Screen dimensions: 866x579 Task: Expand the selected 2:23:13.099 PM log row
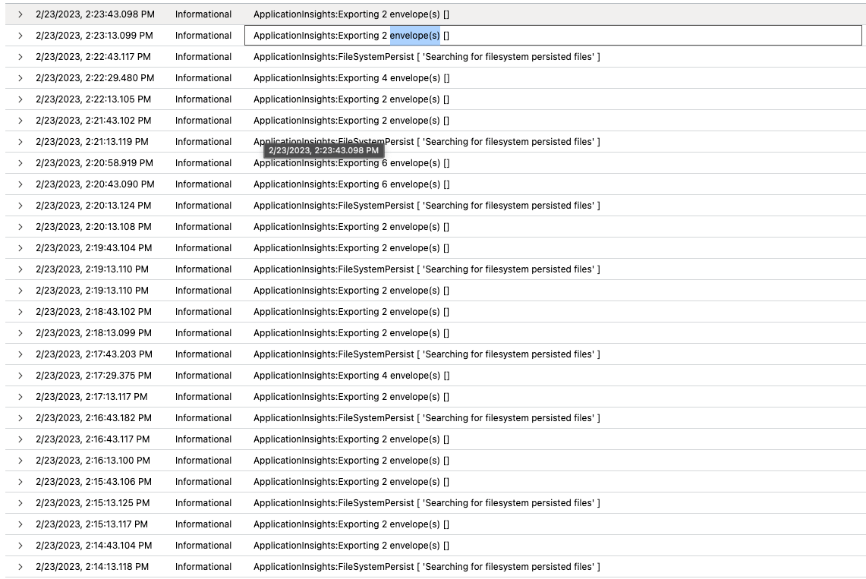(x=20, y=36)
